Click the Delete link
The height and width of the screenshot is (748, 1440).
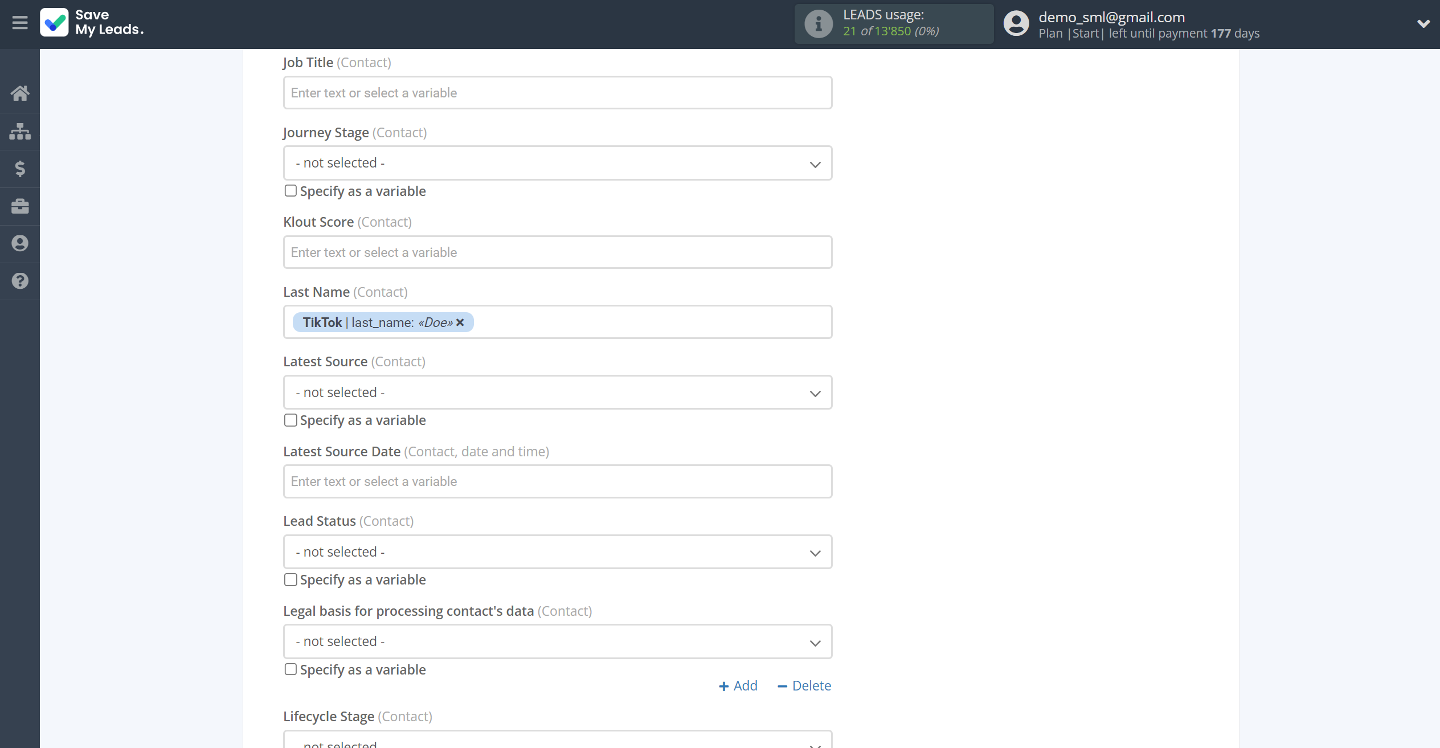tap(804, 686)
